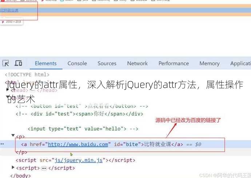Open the js/jquery.min.js source link
This screenshot has height=178, width=251.
[79, 160]
